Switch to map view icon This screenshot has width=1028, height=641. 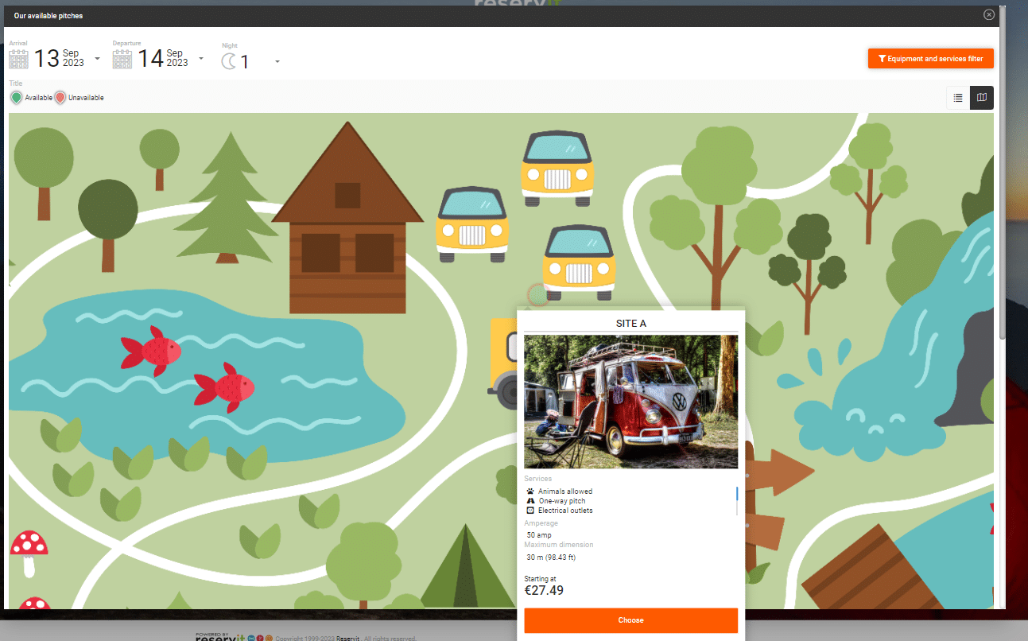coord(981,98)
